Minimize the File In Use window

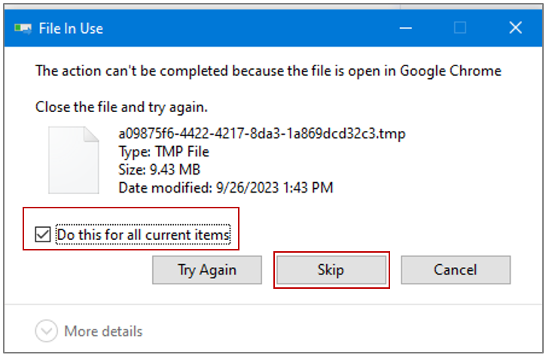coord(406,28)
